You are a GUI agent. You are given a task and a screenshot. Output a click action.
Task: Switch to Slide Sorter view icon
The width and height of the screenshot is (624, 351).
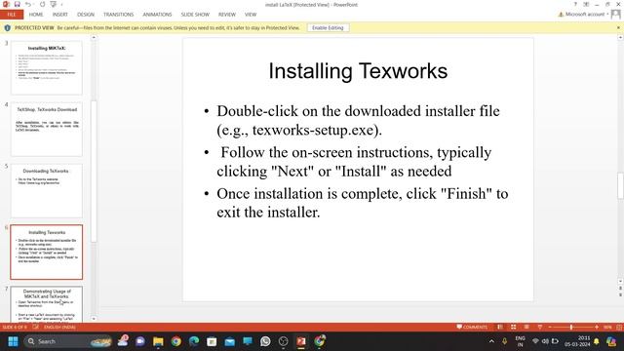tap(514, 328)
